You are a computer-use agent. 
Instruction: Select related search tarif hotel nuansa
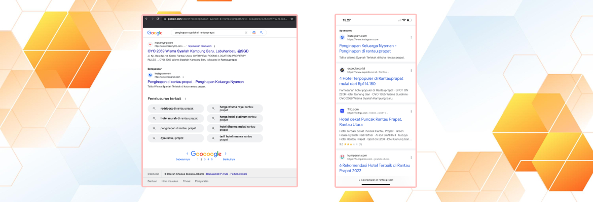(x=235, y=138)
